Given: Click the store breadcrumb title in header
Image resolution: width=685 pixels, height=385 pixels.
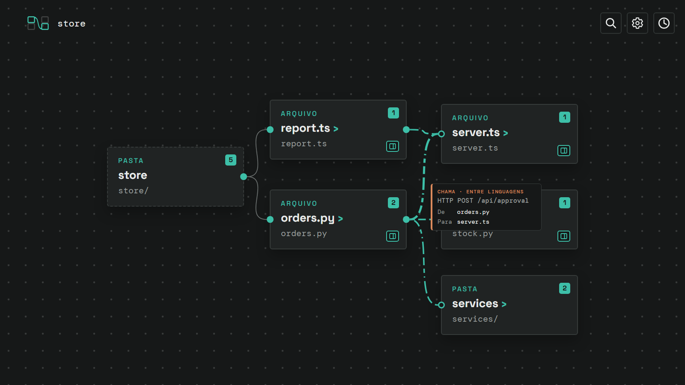Looking at the screenshot, I should pos(71,24).
